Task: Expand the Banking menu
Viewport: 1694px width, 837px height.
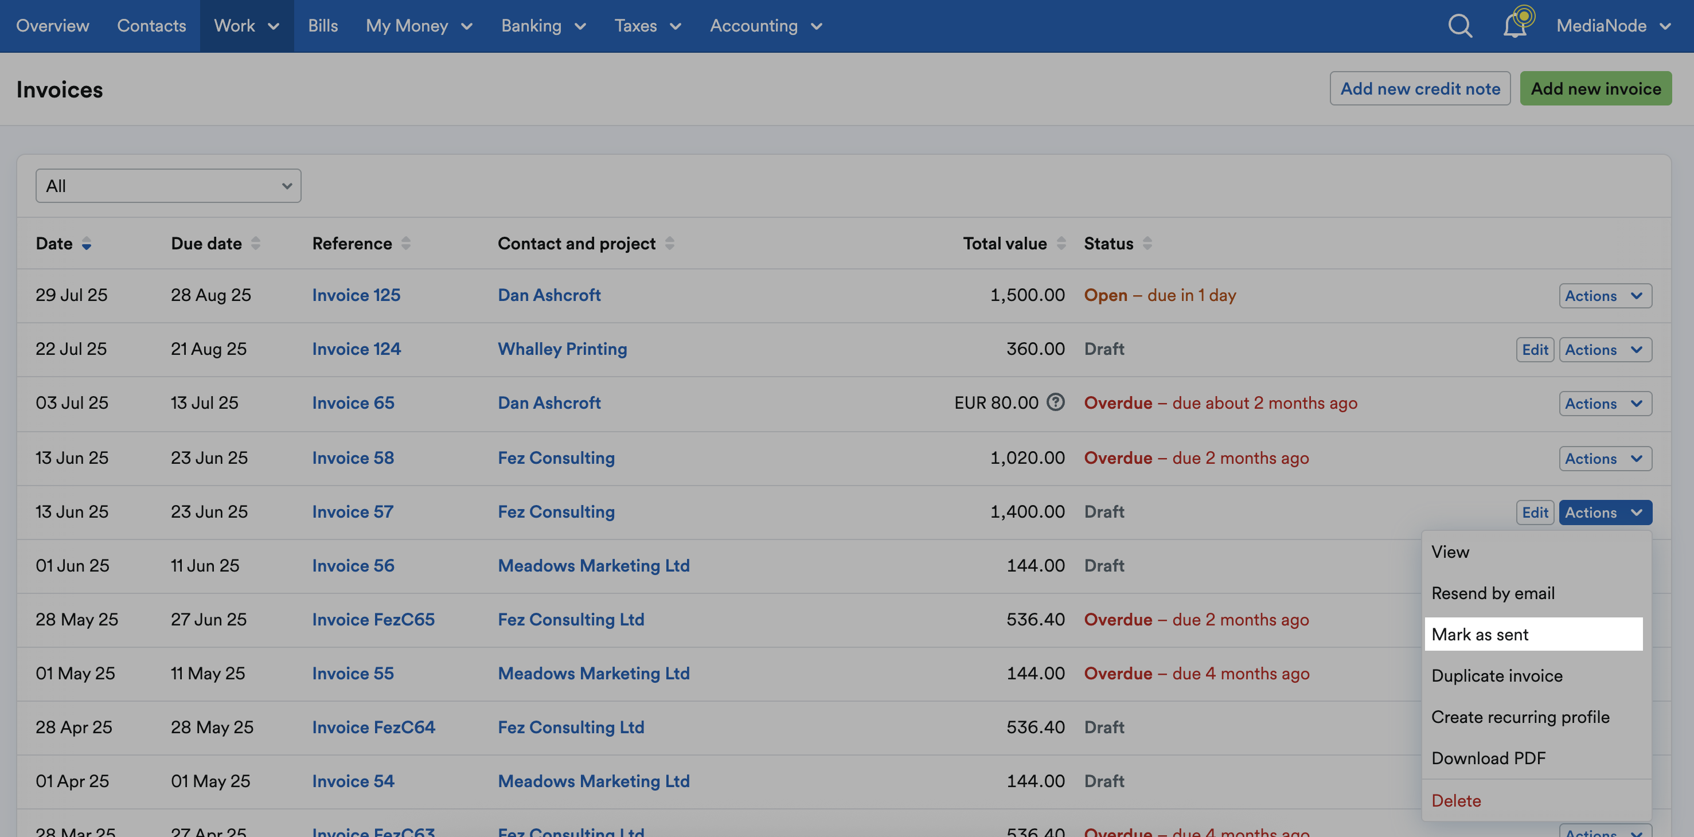Action: pyautogui.click(x=543, y=26)
